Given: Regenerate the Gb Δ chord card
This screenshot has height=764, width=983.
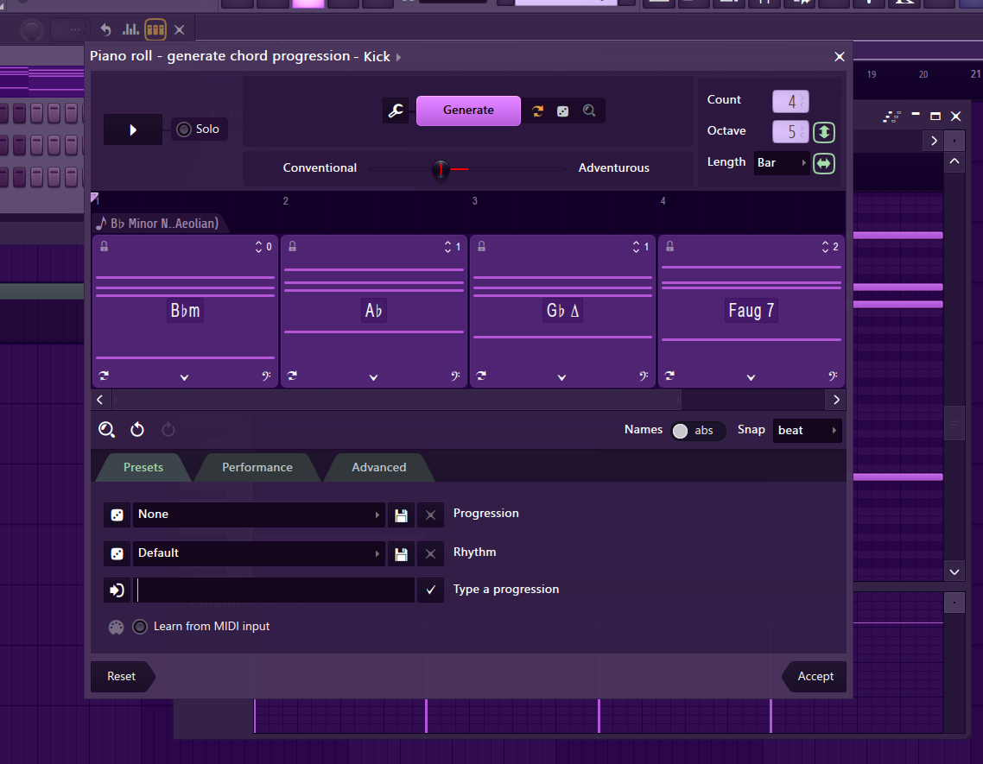Looking at the screenshot, I should pyautogui.click(x=481, y=376).
